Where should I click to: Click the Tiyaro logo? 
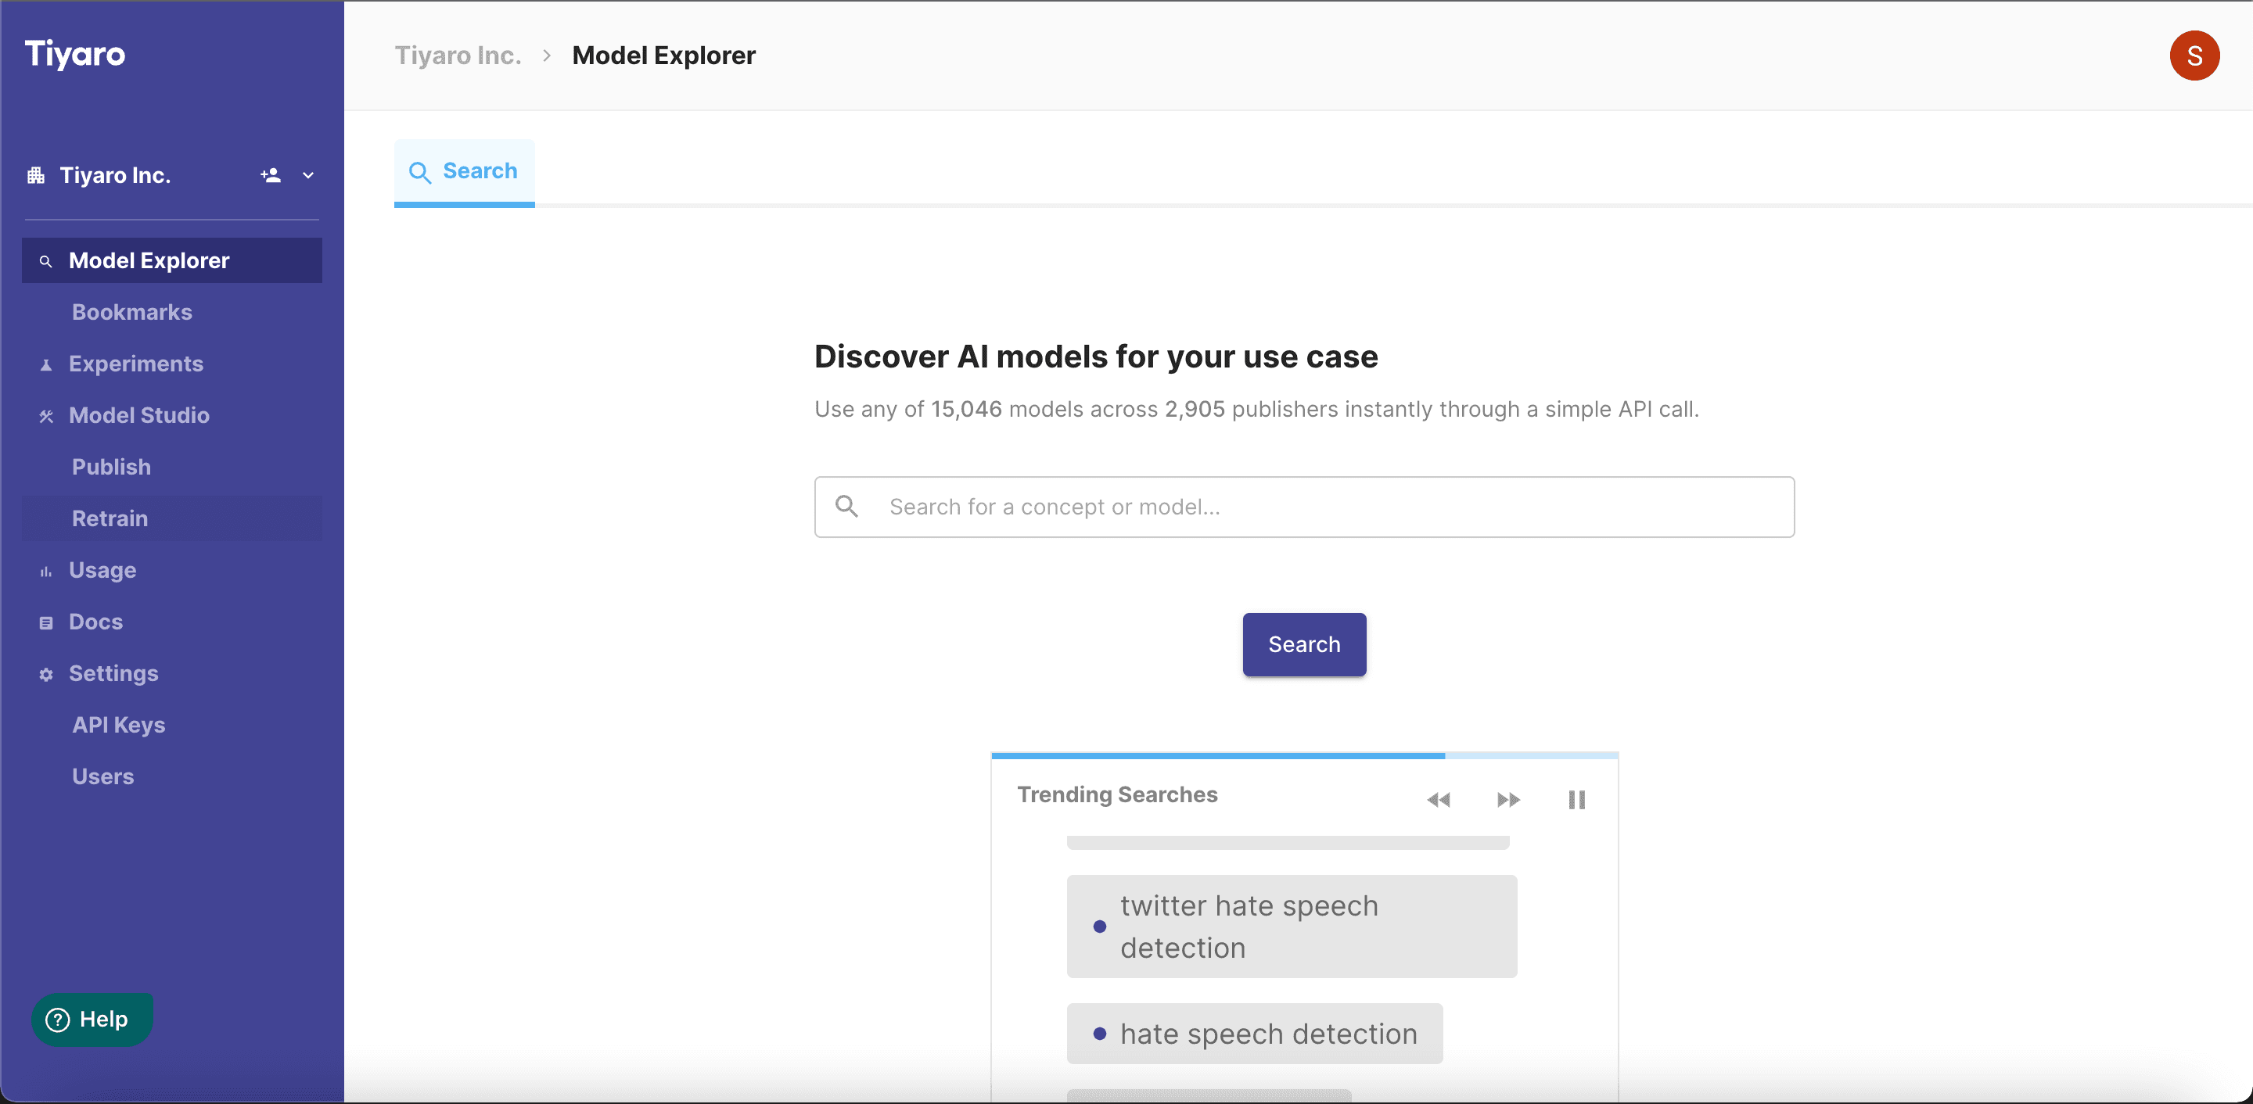74,54
